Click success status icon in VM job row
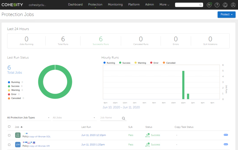238x150 pixels. 147,145
